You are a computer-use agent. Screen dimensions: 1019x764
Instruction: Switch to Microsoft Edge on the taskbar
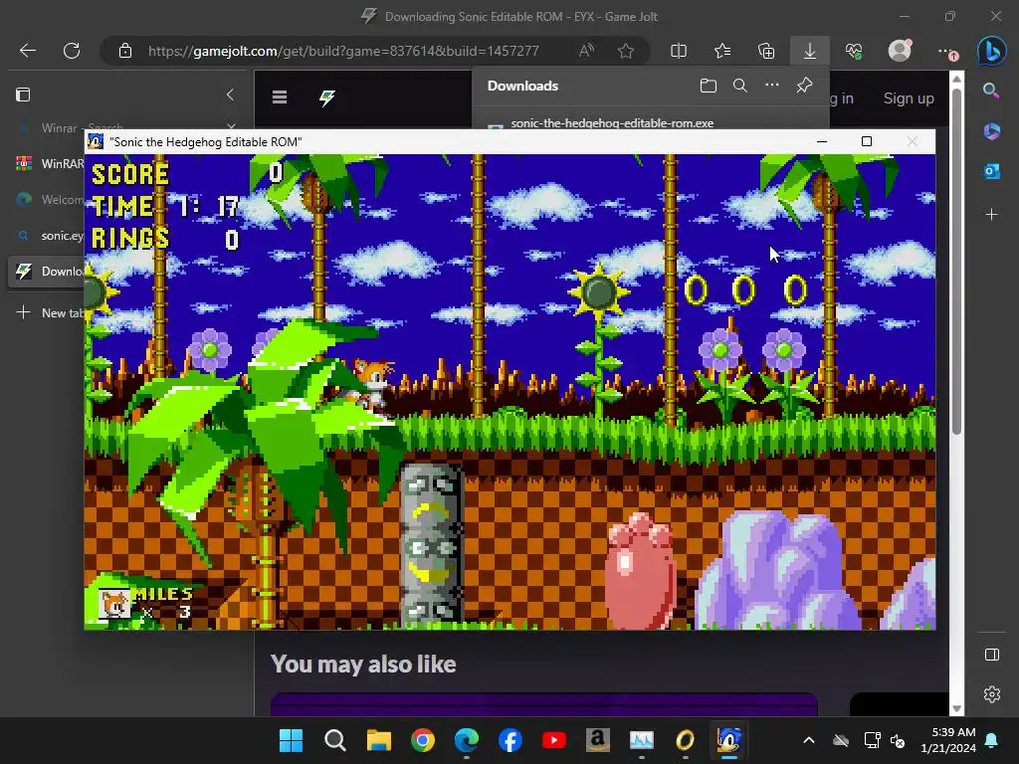(x=467, y=740)
